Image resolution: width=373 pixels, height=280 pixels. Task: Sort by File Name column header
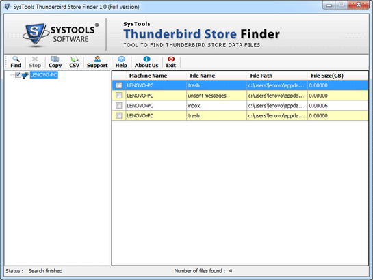tap(217, 76)
